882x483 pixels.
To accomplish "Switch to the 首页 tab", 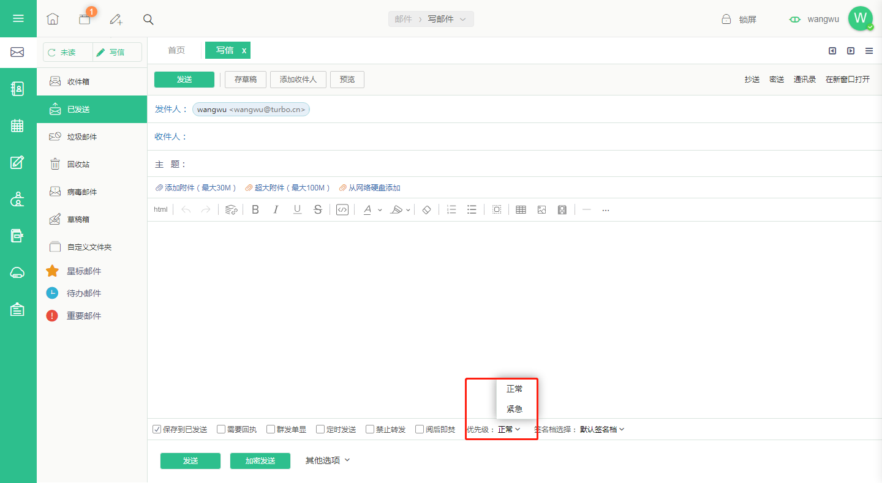I will [x=176, y=50].
